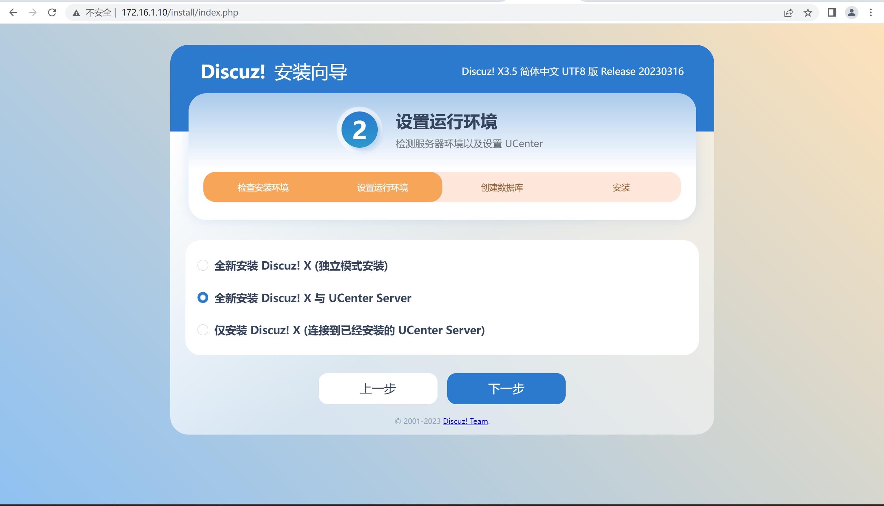Image resolution: width=884 pixels, height=506 pixels.
Task: Open the browser profile avatar
Action: (x=852, y=12)
